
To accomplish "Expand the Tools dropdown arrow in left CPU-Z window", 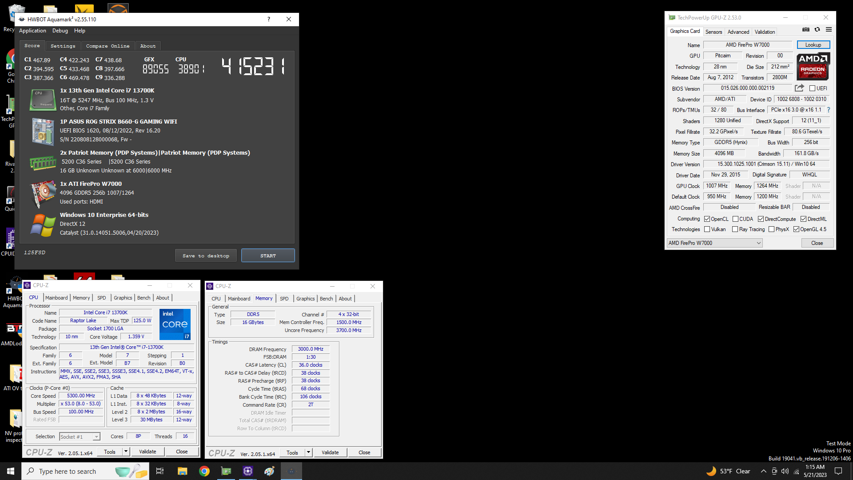I will pyautogui.click(x=126, y=452).
